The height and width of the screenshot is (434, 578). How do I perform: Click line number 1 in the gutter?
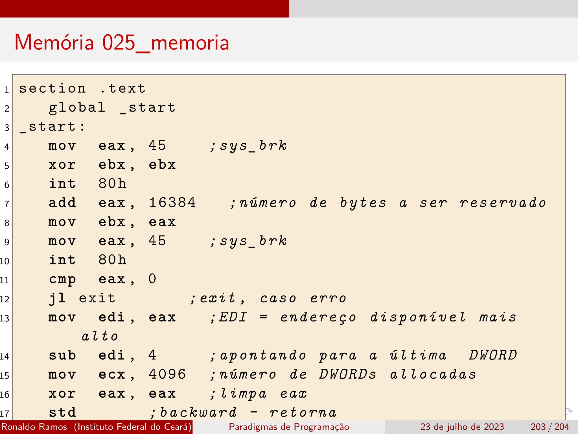(7, 90)
